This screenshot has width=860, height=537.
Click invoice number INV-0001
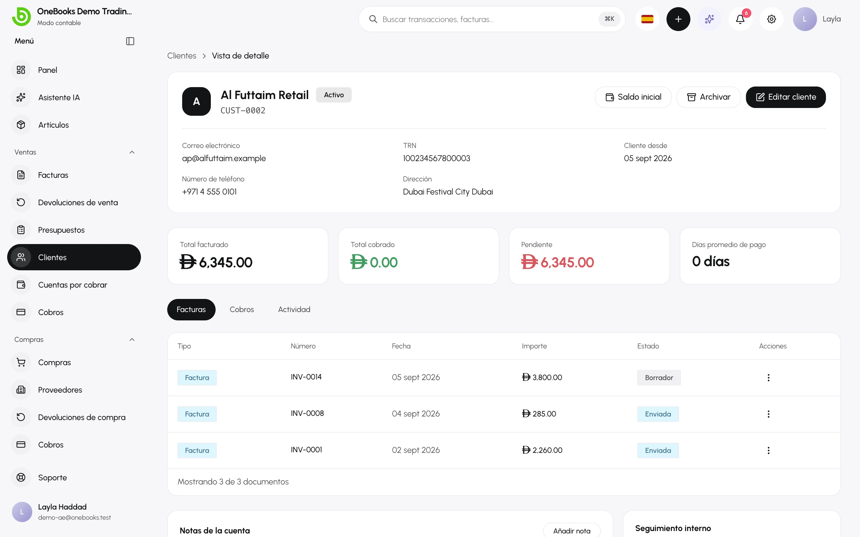tap(306, 450)
